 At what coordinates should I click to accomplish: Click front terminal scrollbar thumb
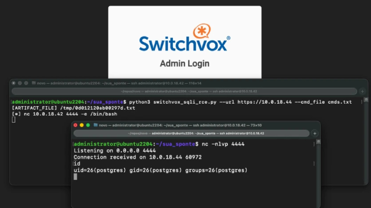click(x=318, y=142)
